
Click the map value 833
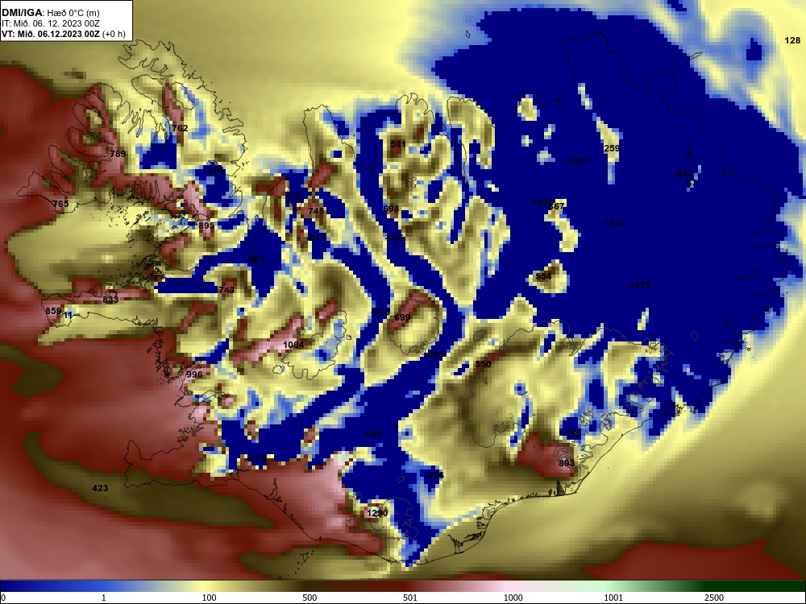point(110,300)
